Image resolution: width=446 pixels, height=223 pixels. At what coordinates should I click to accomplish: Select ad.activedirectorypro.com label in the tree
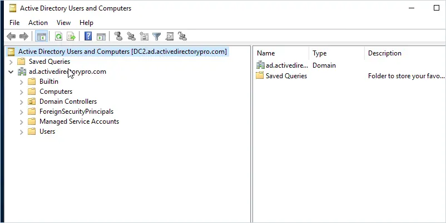67,72
